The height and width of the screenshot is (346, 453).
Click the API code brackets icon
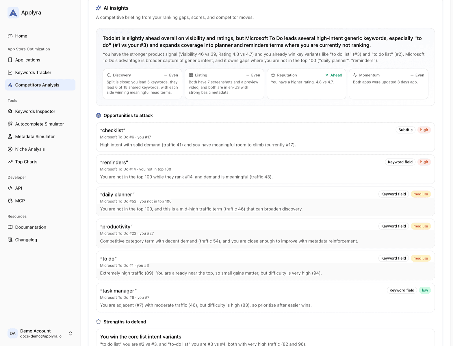click(x=10, y=188)
